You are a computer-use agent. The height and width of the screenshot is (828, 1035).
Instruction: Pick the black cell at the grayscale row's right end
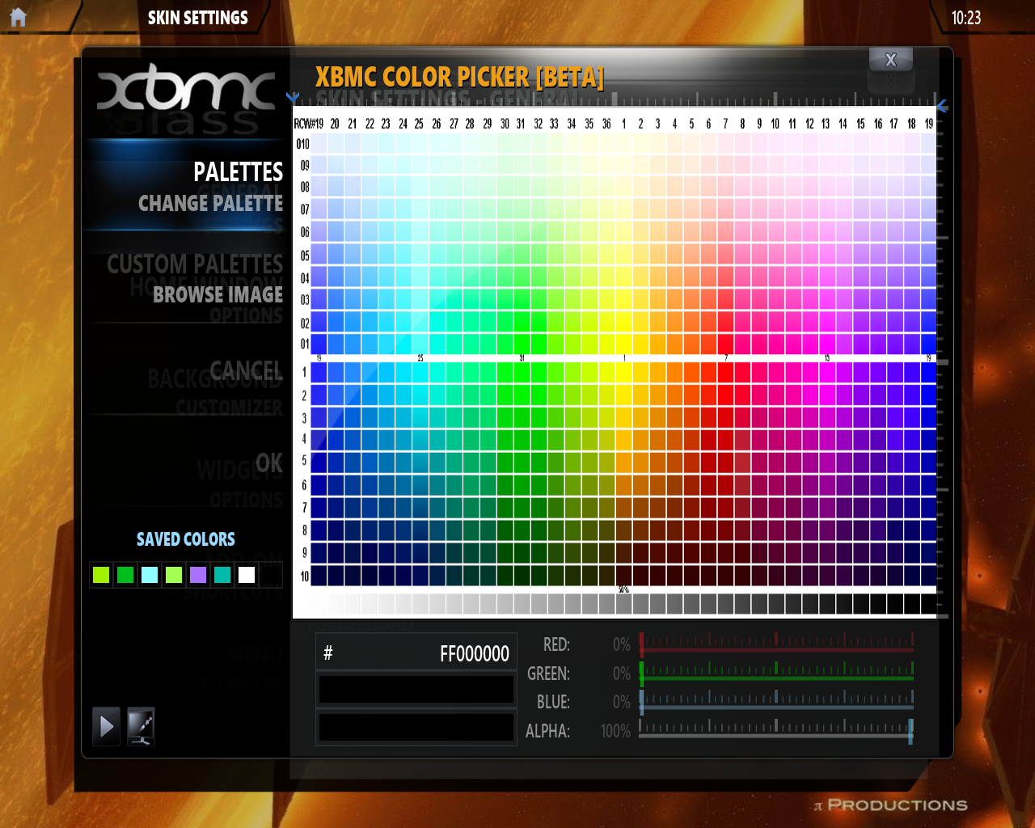pyautogui.click(x=928, y=604)
